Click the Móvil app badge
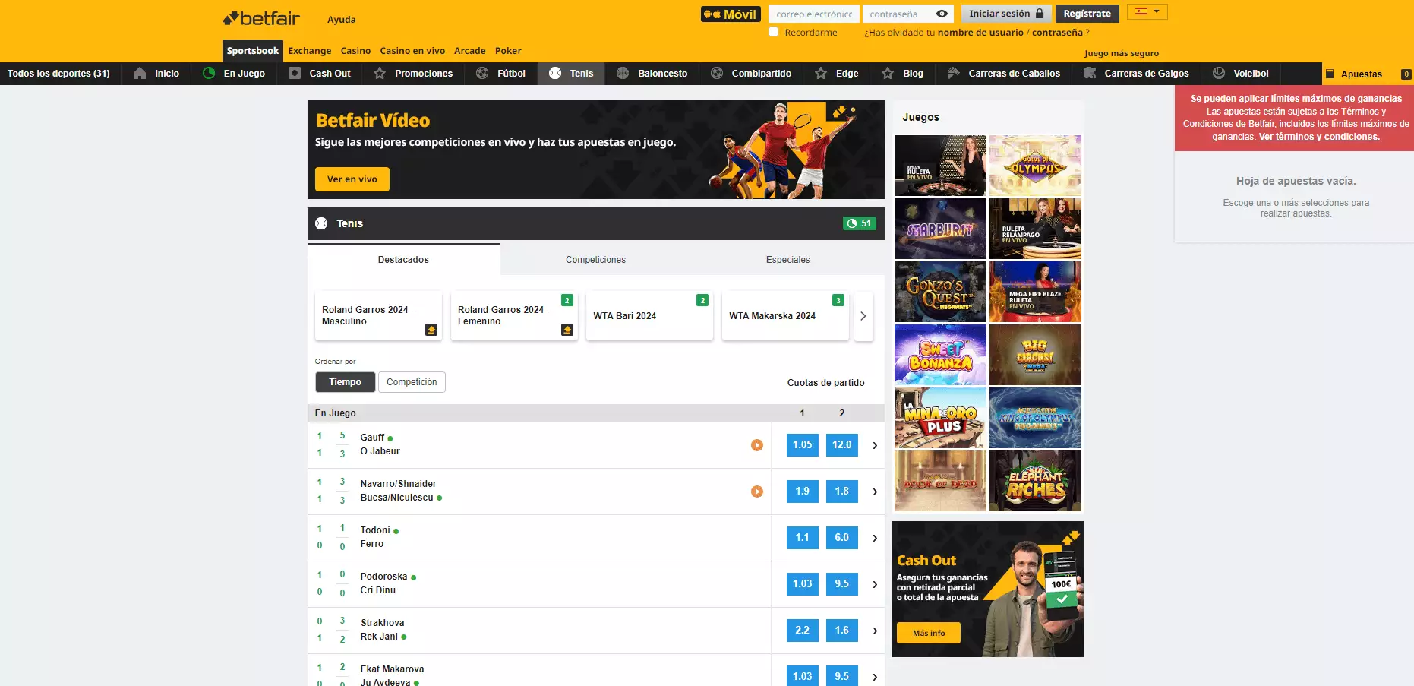Viewport: 1414px width, 686px height. point(731,14)
